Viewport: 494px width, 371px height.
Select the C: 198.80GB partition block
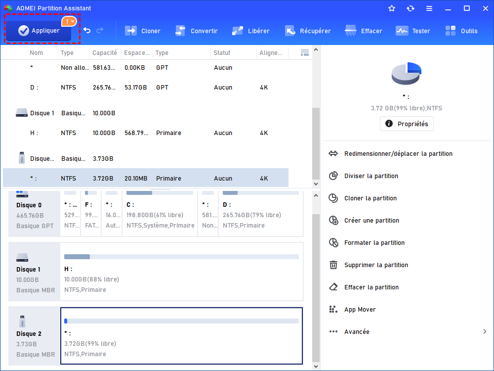160,213
